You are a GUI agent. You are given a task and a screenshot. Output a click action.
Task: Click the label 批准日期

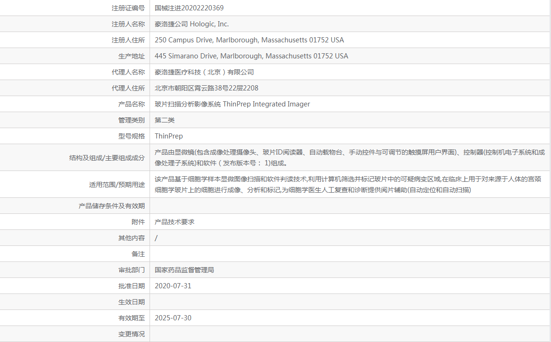click(132, 286)
